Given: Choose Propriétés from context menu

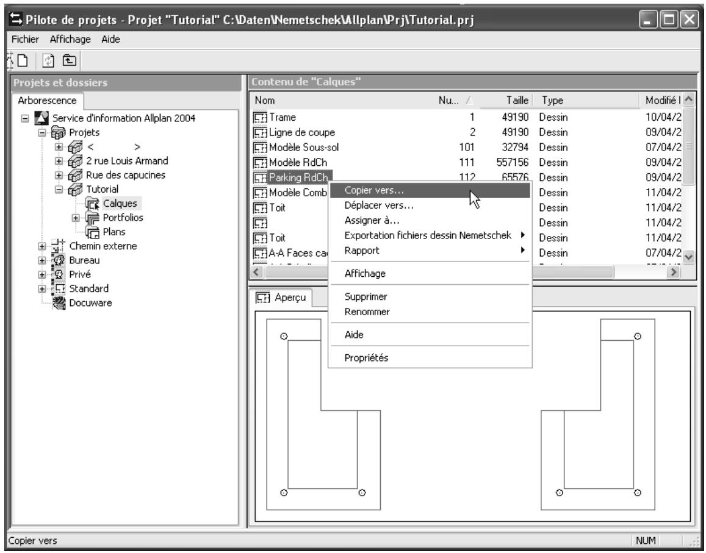Looking at the screenshot, I should click(x=430, y=358).
